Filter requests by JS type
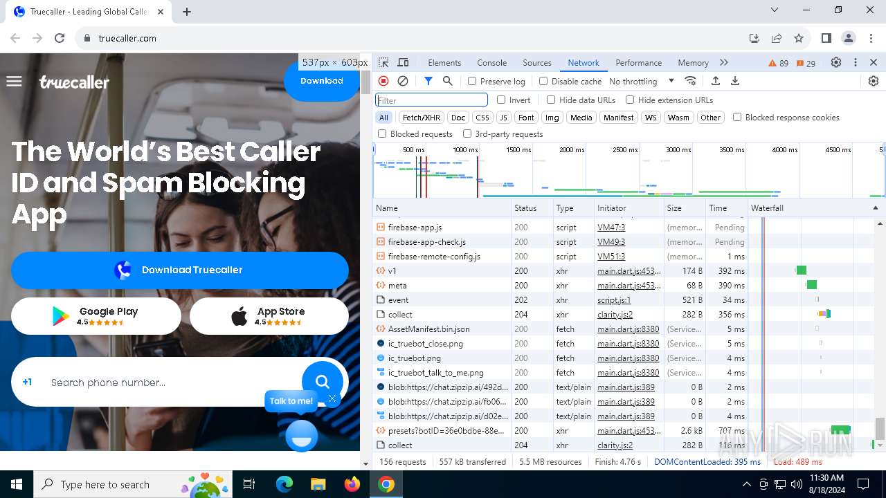The width and height of the screenshot is (886, 498). pyautogui.click(x=504, y=117)
